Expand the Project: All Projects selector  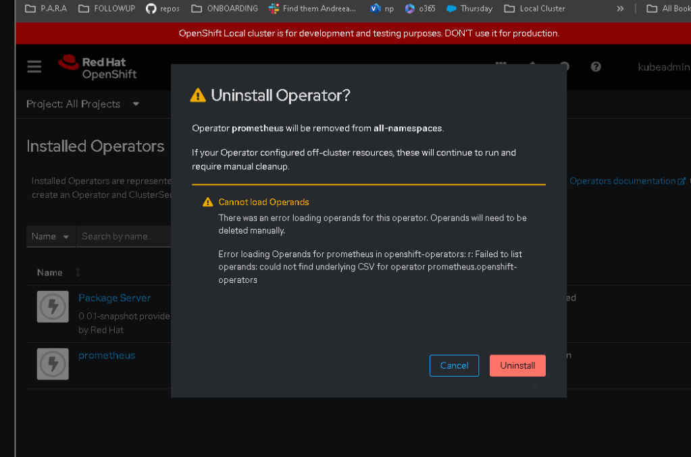coord(83,104)
